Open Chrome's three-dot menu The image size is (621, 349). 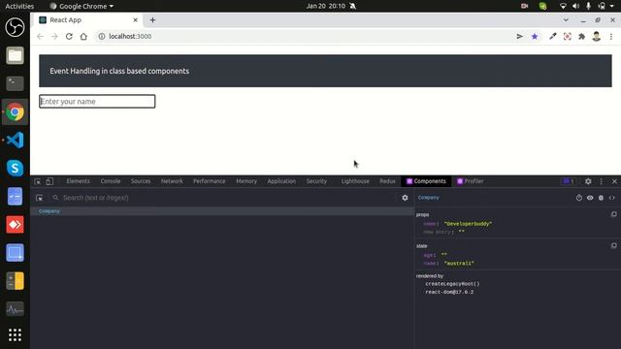point(611,37)
